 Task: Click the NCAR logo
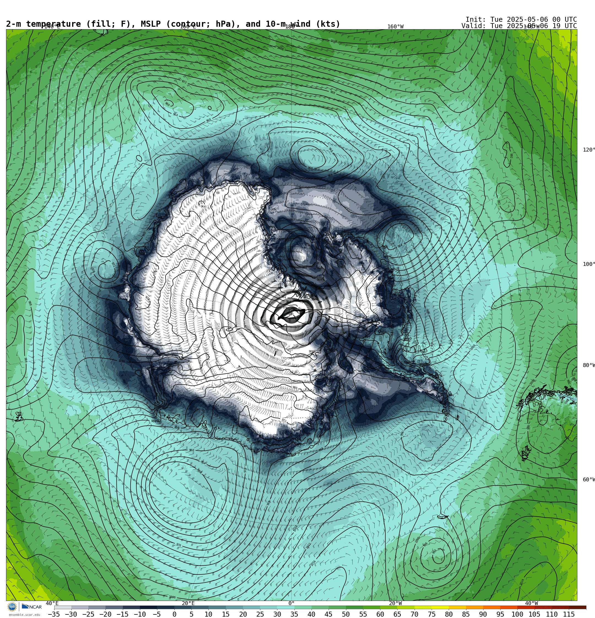point(31,607)
